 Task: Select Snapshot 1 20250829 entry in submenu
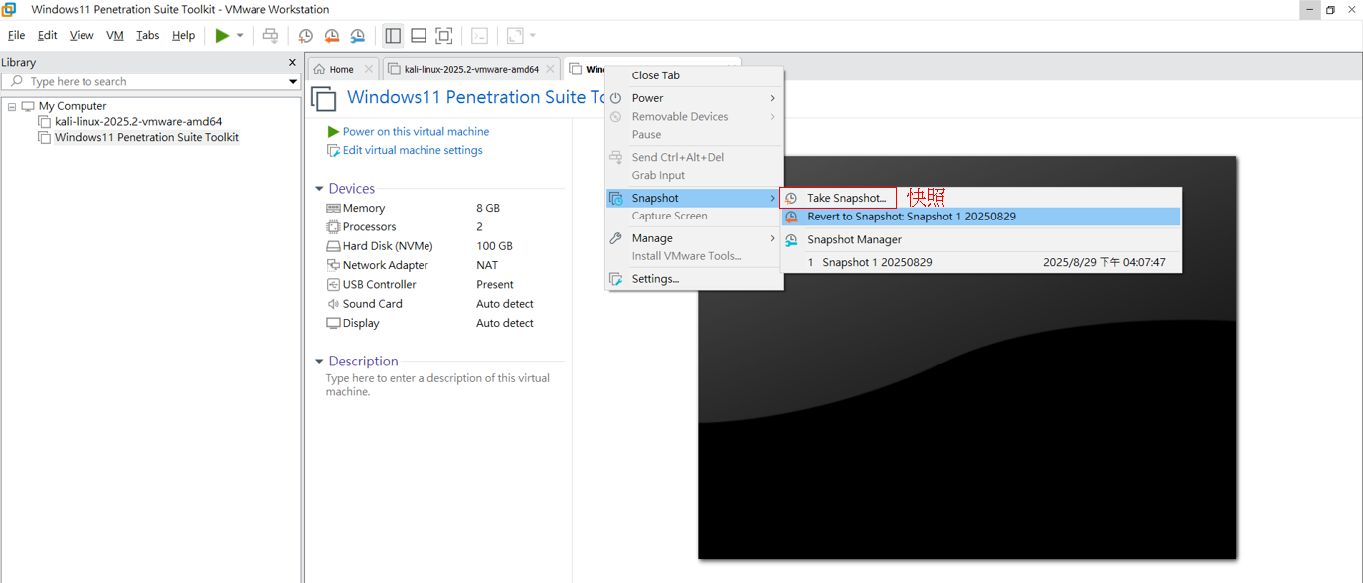point(877,263)
